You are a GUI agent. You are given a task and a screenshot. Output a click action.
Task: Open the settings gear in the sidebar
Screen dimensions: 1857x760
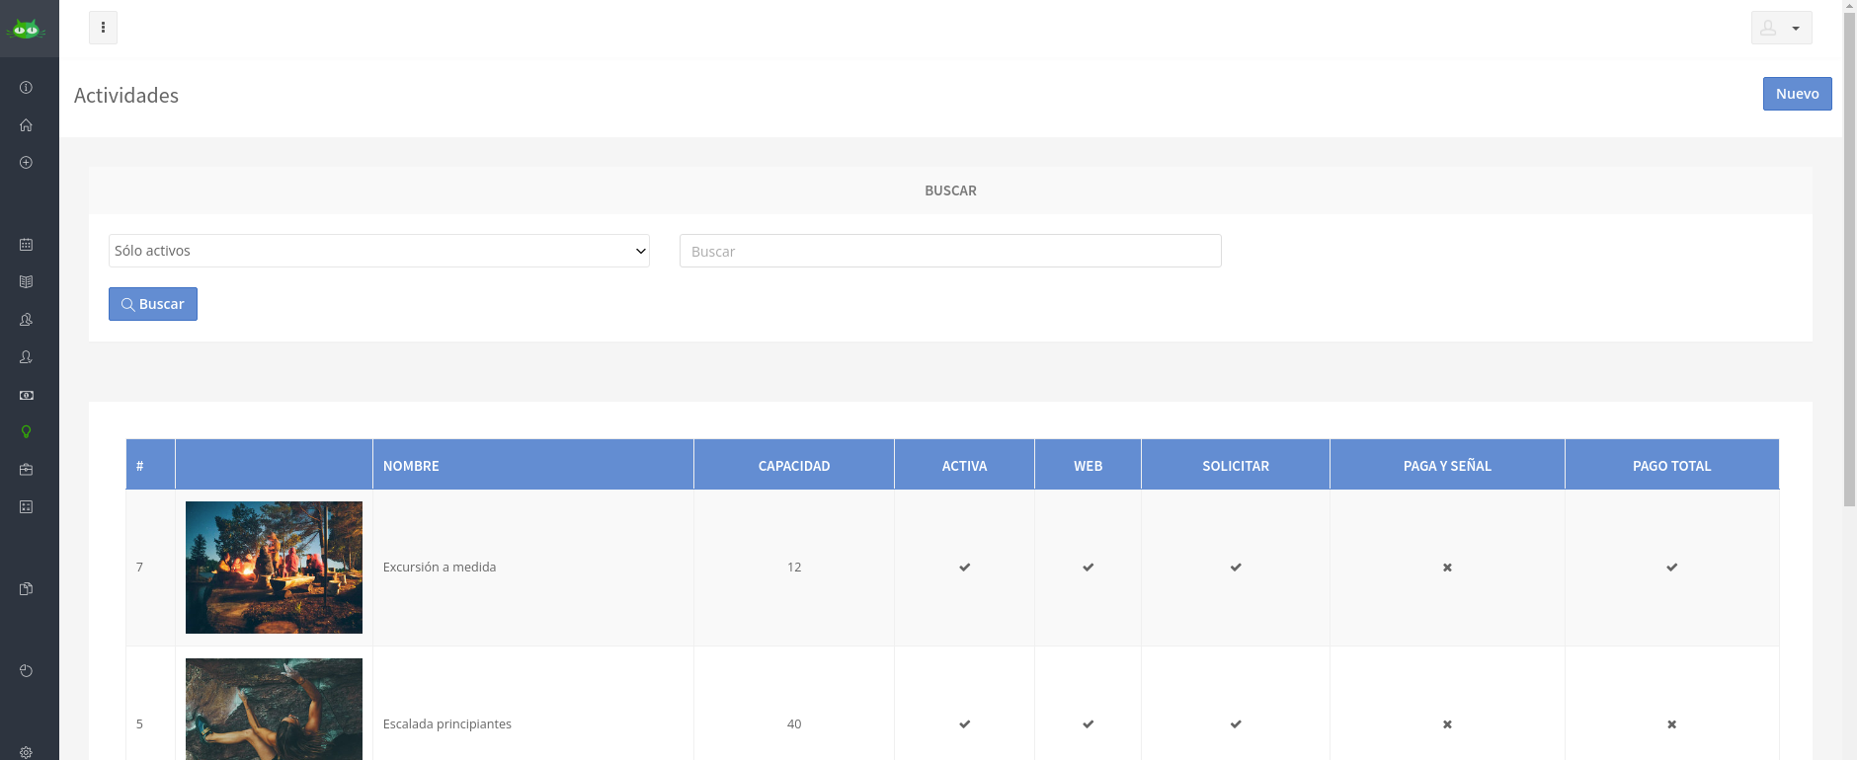[x=26, y=752]
